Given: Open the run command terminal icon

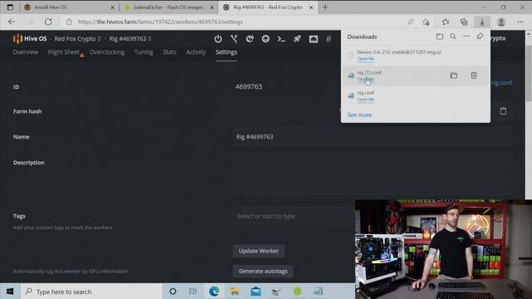Looking at the screenshot, I should (x=281, y=39).
